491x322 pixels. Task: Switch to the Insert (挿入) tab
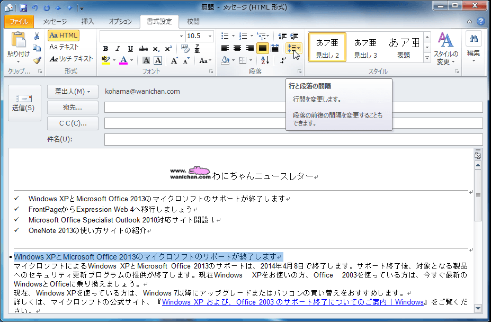coord(88,21)
